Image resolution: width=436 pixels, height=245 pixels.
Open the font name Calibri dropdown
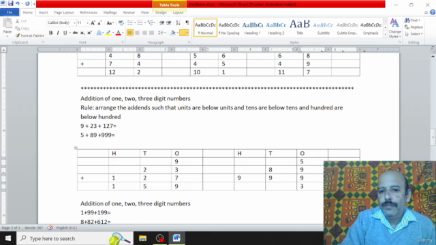coord(74,22)
